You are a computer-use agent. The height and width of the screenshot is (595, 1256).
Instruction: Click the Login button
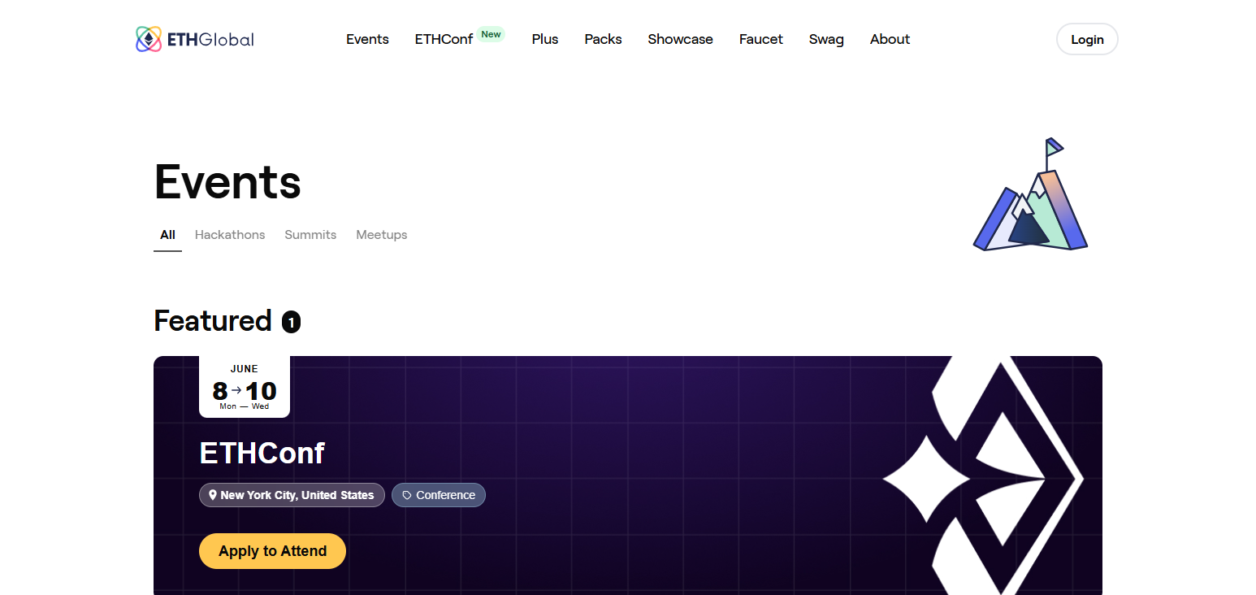coord(1086,39)
